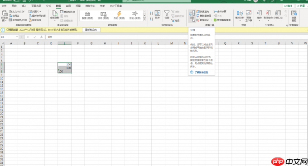
Task: Open tooltip link 了解详细信息
Action: tap(201, 72)
